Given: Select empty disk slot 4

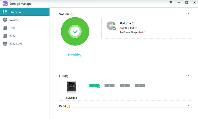Looking at the screenshot, I should tap(140, 86).
